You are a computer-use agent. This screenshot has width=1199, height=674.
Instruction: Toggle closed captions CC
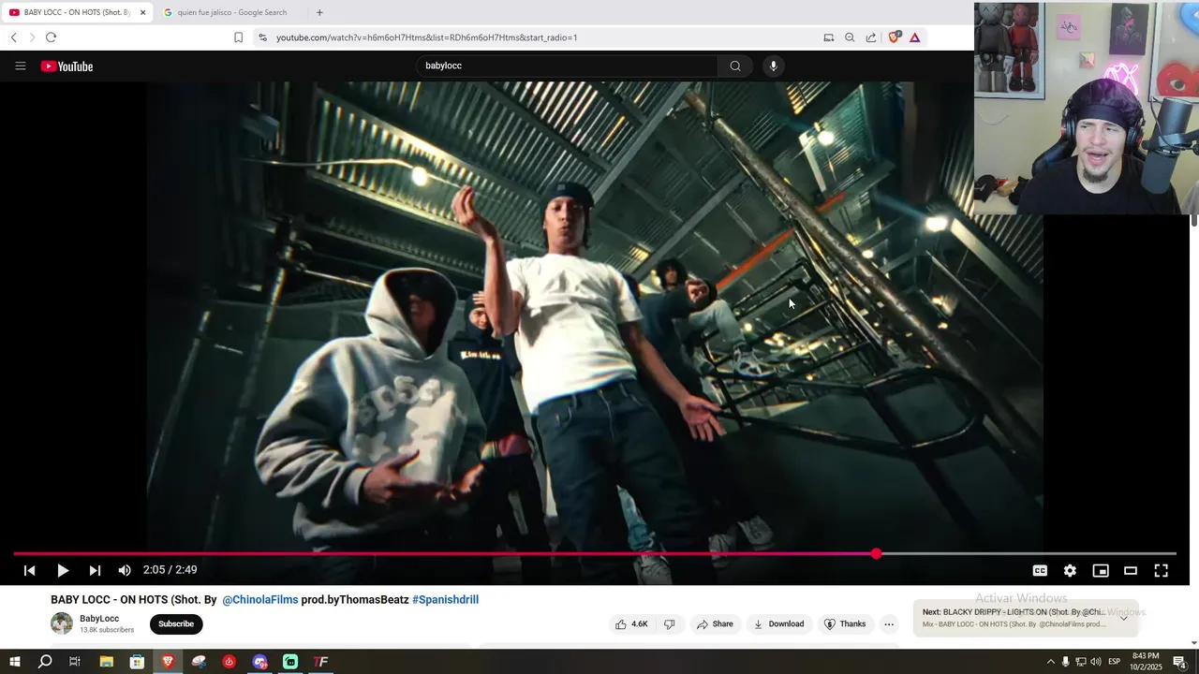click(x=1040, y=570)
